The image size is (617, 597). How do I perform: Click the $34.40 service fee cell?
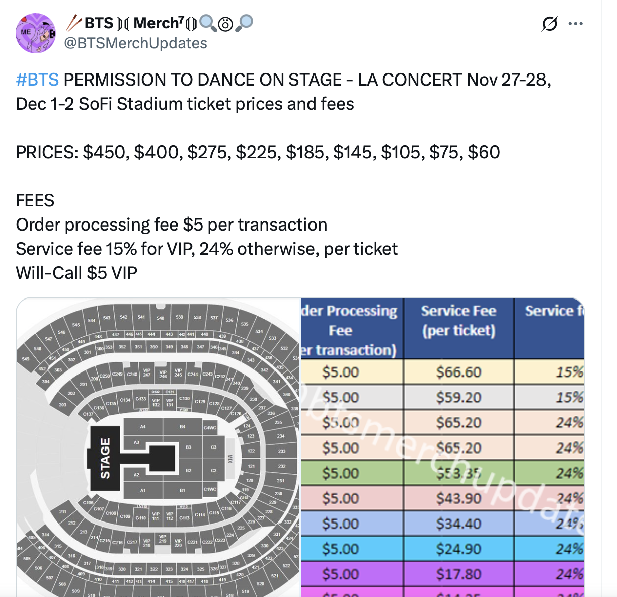[458, 524]
